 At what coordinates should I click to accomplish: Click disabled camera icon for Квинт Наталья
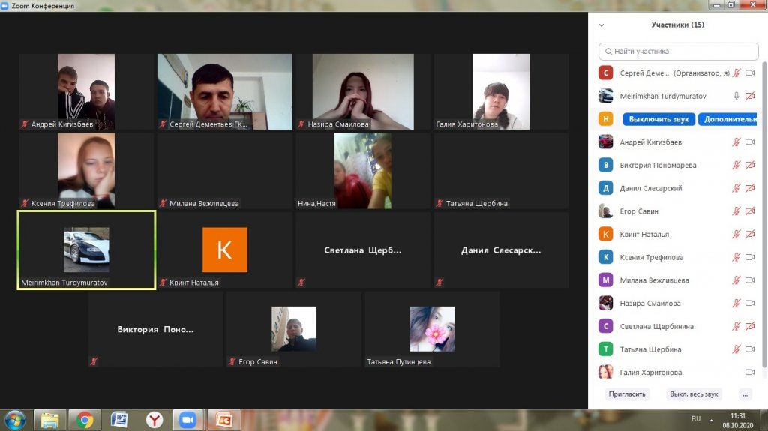[749, 235]
